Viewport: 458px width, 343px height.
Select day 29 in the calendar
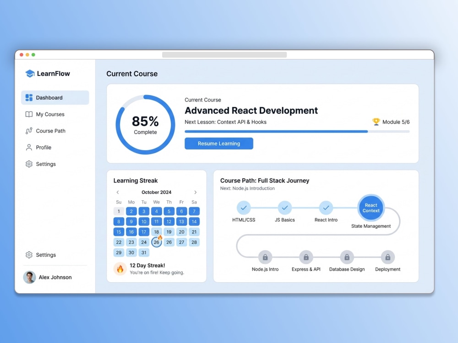click(119, 252)
